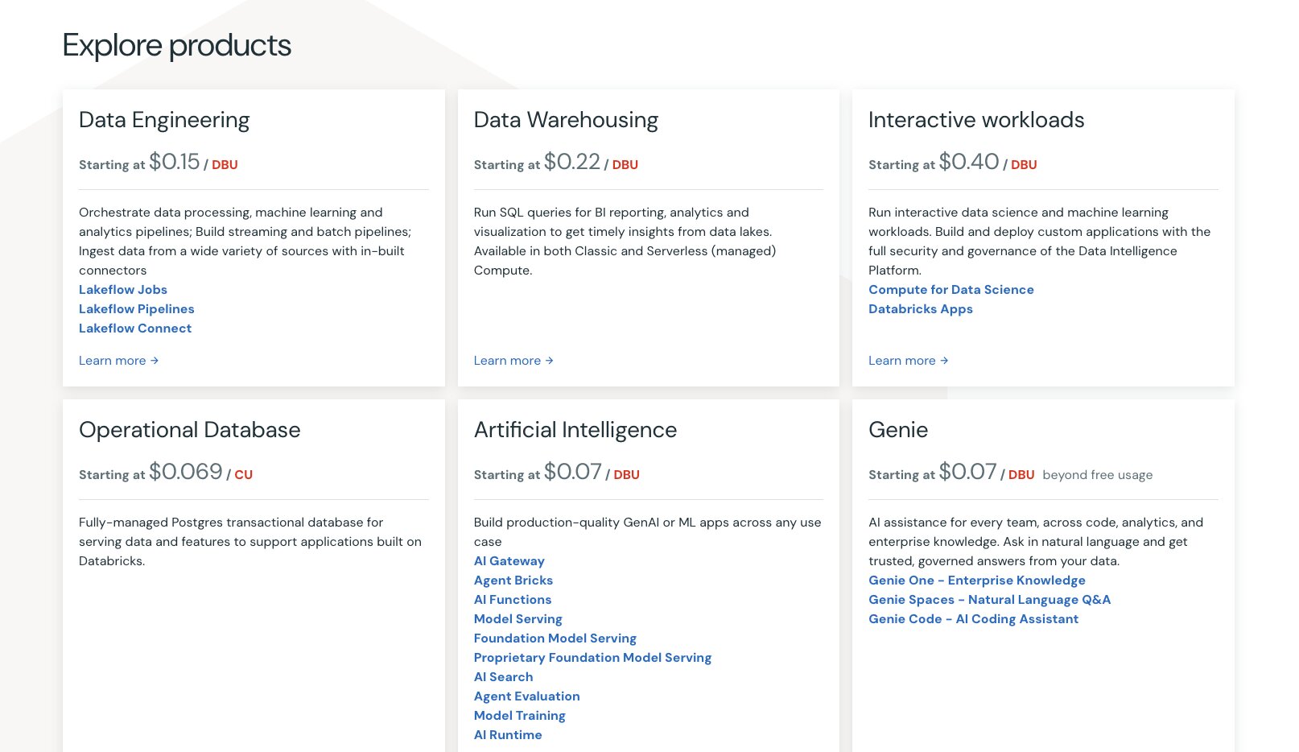The width and height of the screenshot is (1299, 752).
Task: Click the DBU label in Artificial Intelligence
Action: coord(627,475)
